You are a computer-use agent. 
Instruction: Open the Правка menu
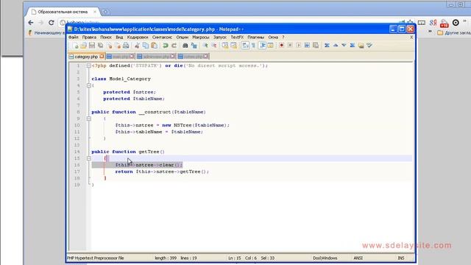point(89,38)
